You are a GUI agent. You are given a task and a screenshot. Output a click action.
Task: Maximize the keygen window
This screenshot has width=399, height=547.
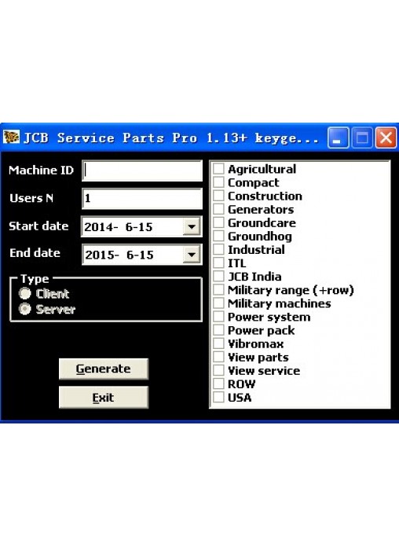[361, 138]
